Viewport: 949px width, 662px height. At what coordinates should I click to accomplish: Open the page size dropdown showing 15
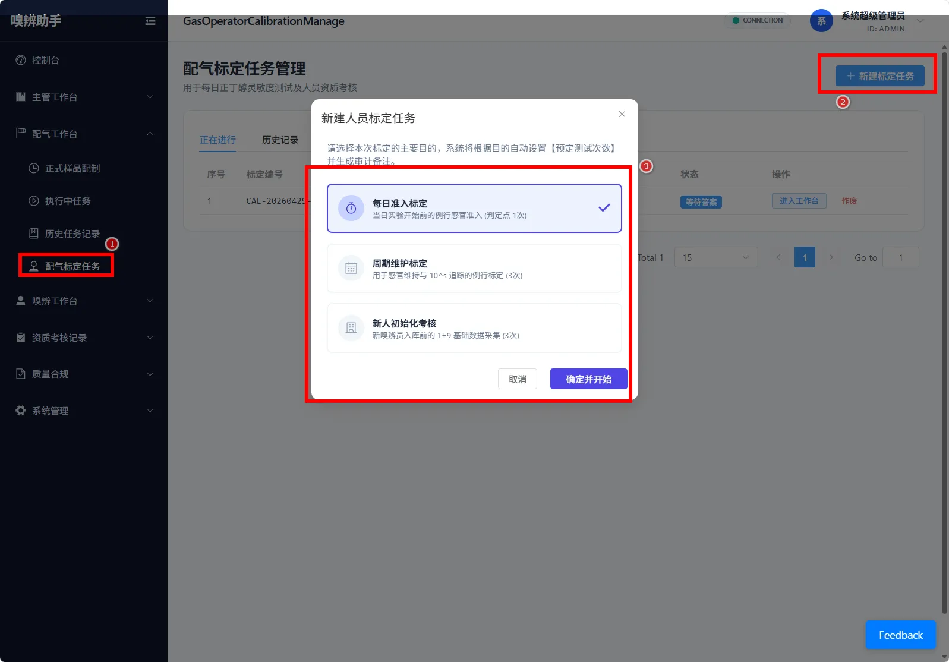(715, 257)
